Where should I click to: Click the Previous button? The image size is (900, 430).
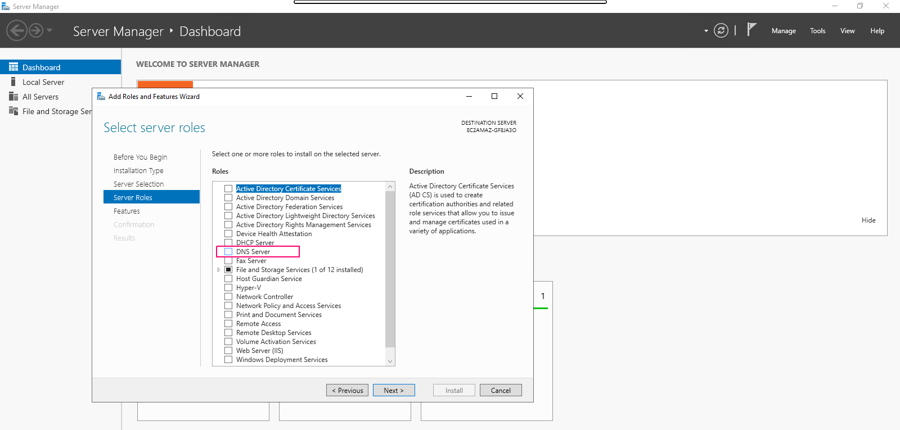click(x=348, y=390)
